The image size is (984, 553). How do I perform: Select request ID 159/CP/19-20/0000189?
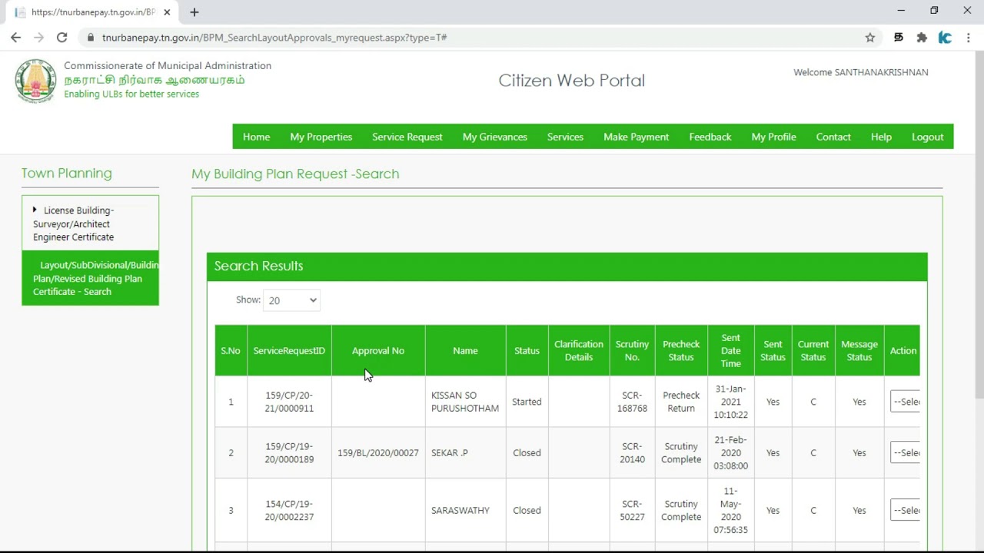(x=289, y=452)
